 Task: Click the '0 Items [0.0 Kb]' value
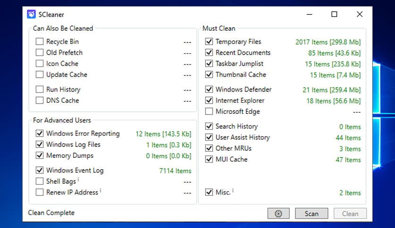click(x=169, y=156)
